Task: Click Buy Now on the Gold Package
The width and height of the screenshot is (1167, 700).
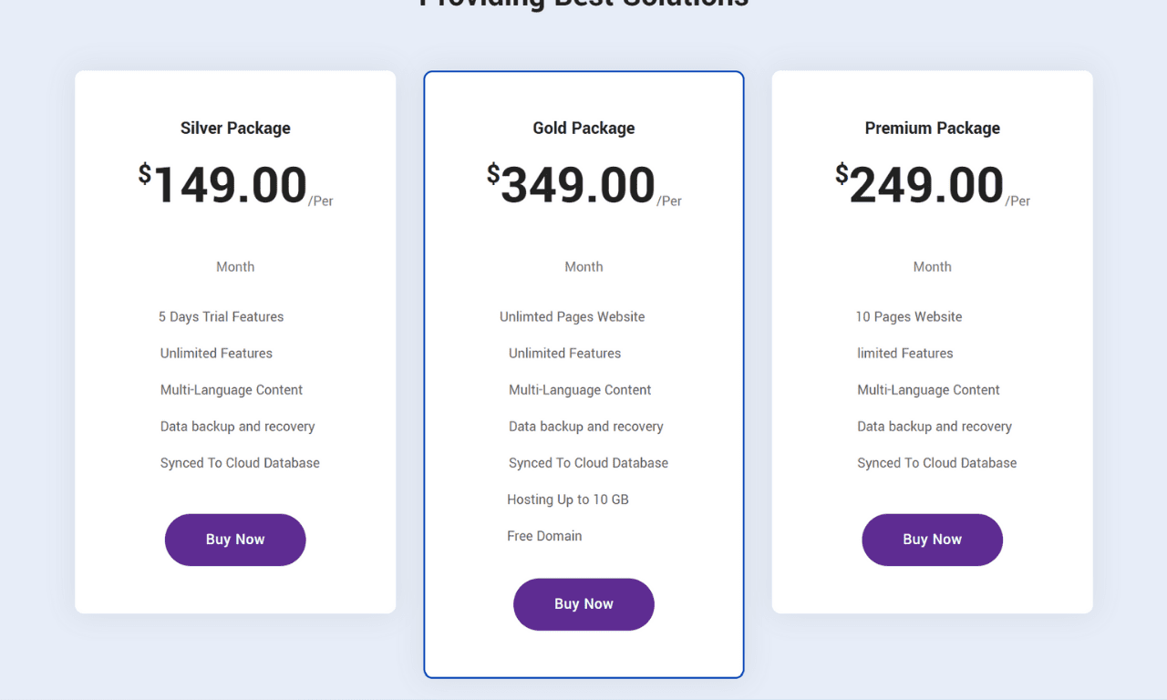Action: [x=583, y=604]
